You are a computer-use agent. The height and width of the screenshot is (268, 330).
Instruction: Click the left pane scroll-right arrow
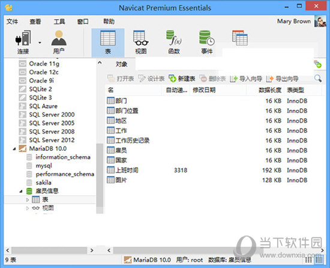(x=92, y=251)
